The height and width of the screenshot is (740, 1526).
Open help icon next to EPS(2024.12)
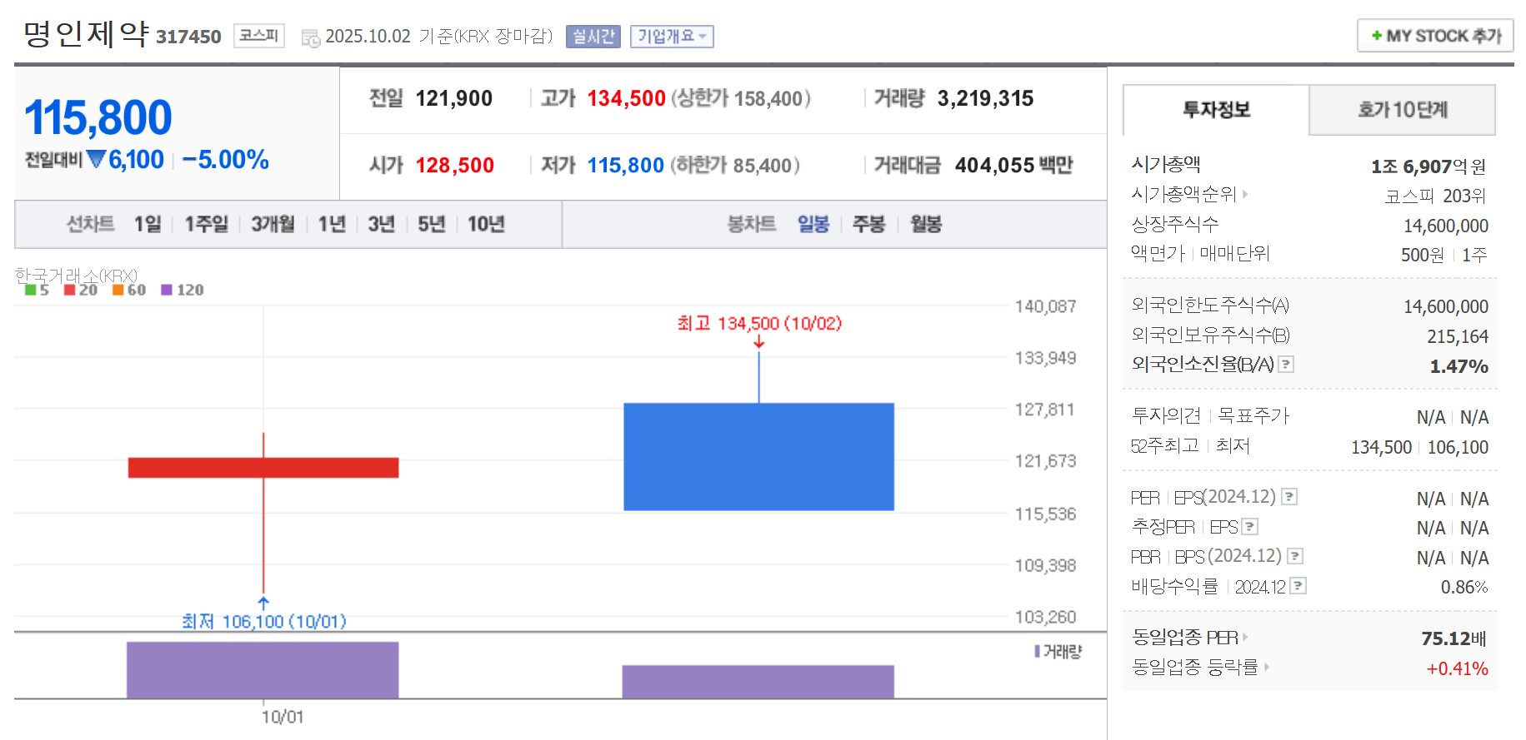[1289, 497]
